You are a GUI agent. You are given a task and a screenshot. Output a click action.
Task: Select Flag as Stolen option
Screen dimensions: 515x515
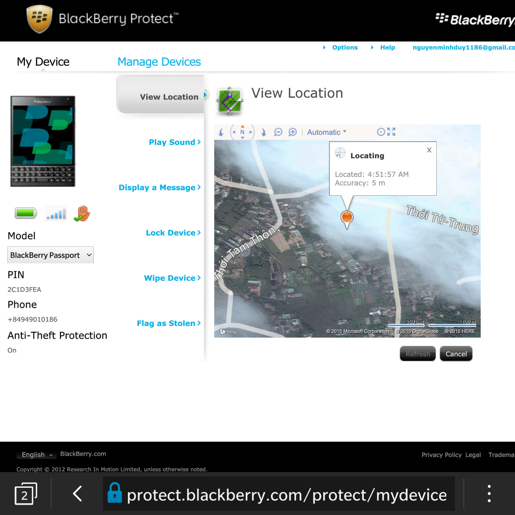tap(169, 323)
